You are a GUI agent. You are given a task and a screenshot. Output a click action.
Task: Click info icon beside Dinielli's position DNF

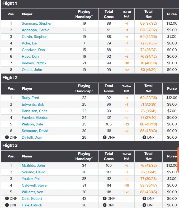coord(7,137)
